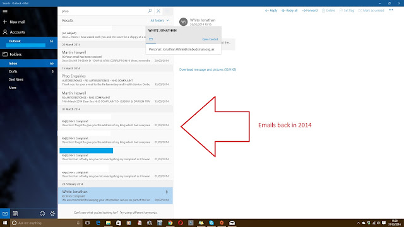Click the search magnifier icon
The height and width of the screenshot is (227, 404).
pos(150,11)
